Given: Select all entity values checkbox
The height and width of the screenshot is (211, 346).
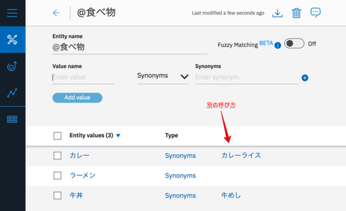Looking at the screenshot, I should point(57,135).
